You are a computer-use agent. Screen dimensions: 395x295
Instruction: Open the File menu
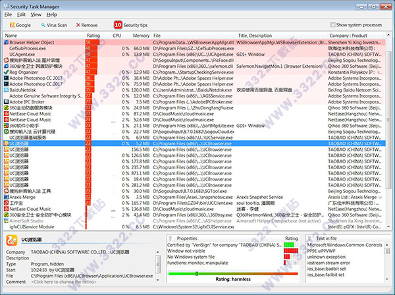8,14
